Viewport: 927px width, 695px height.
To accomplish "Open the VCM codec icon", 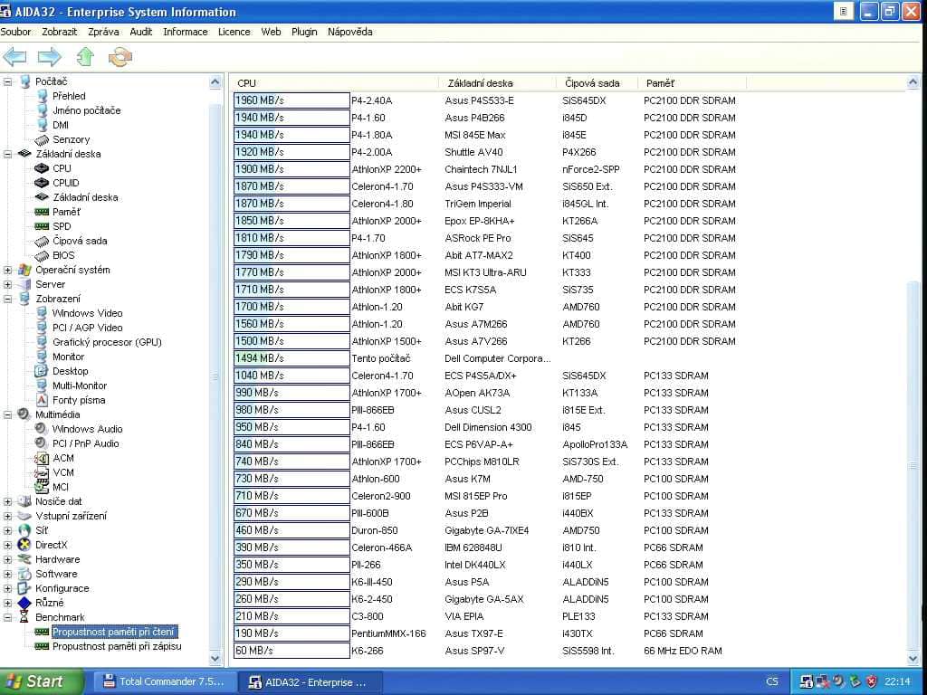I will [x=42, y=472].
